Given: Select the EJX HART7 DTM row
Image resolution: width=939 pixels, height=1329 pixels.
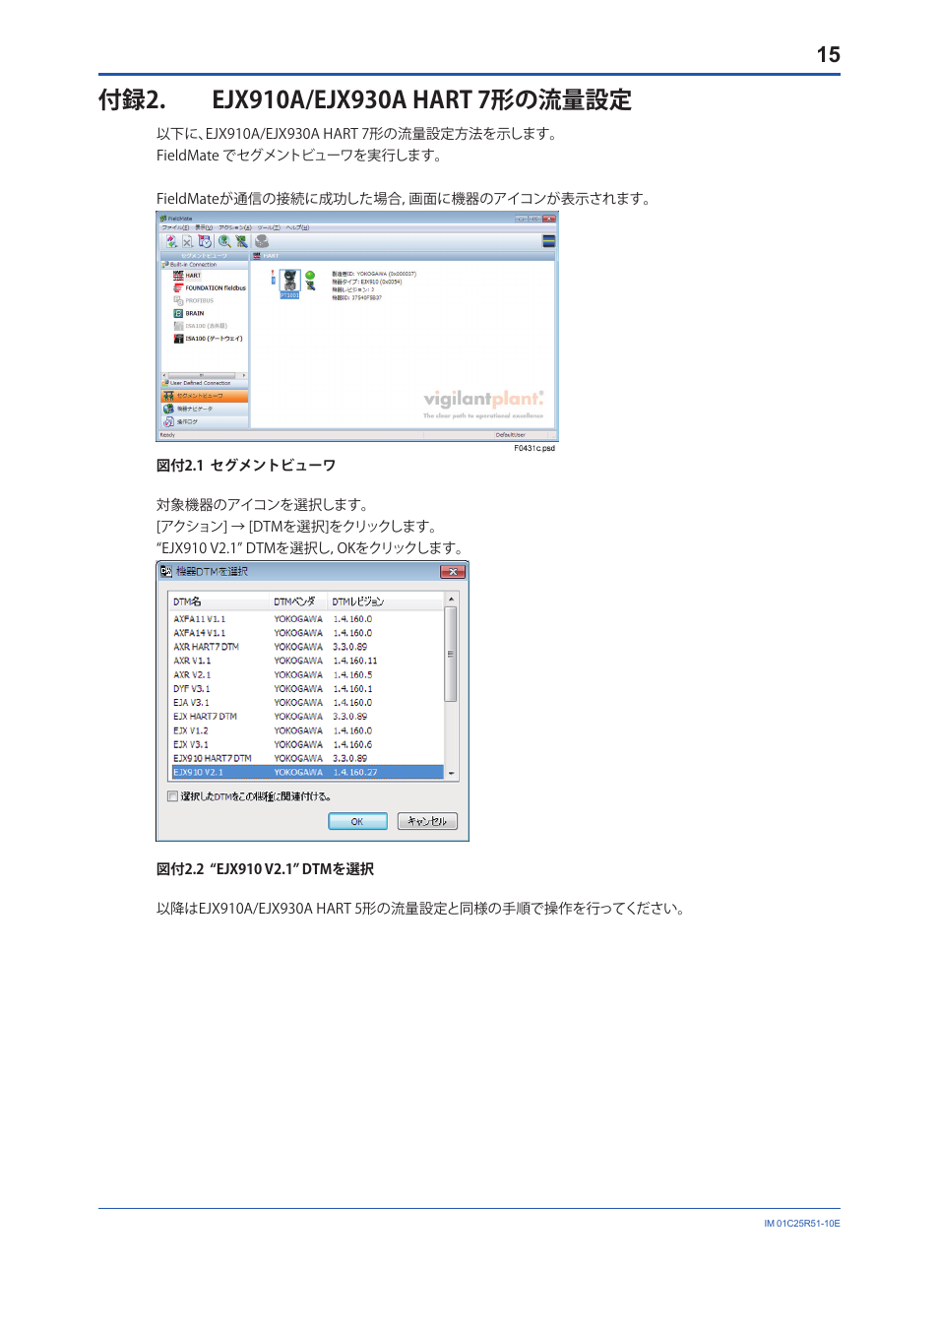Looking at the screenshot, I should [307, 717].
